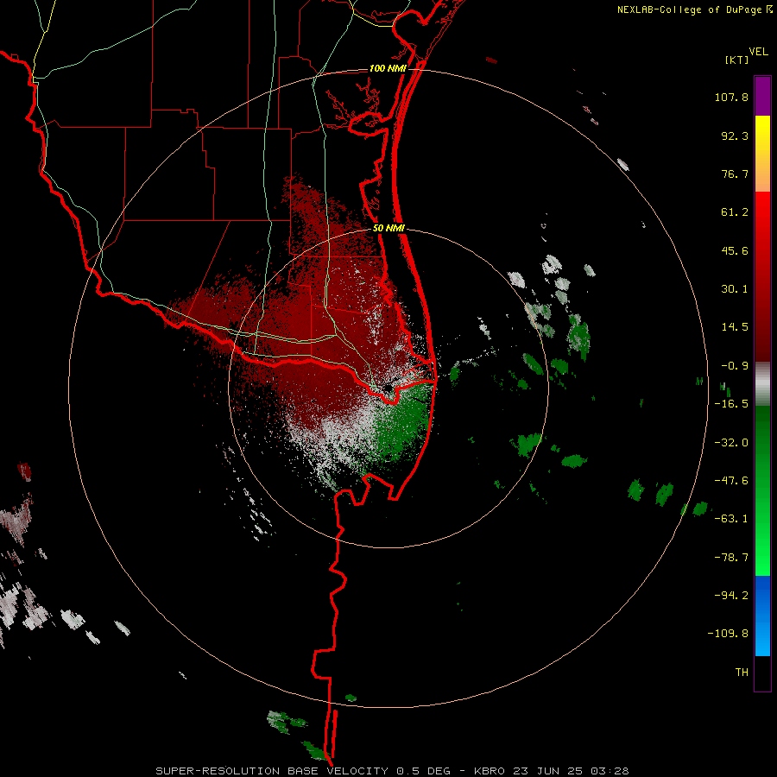Click the yellow segment of color bar
Viewport: 777px width, 777px height.
point(762,154)
